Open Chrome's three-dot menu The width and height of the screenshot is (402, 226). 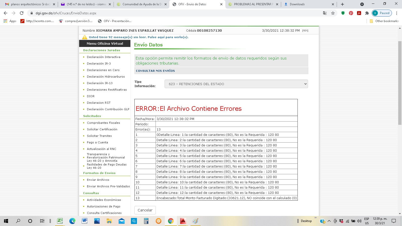point(397,13)
